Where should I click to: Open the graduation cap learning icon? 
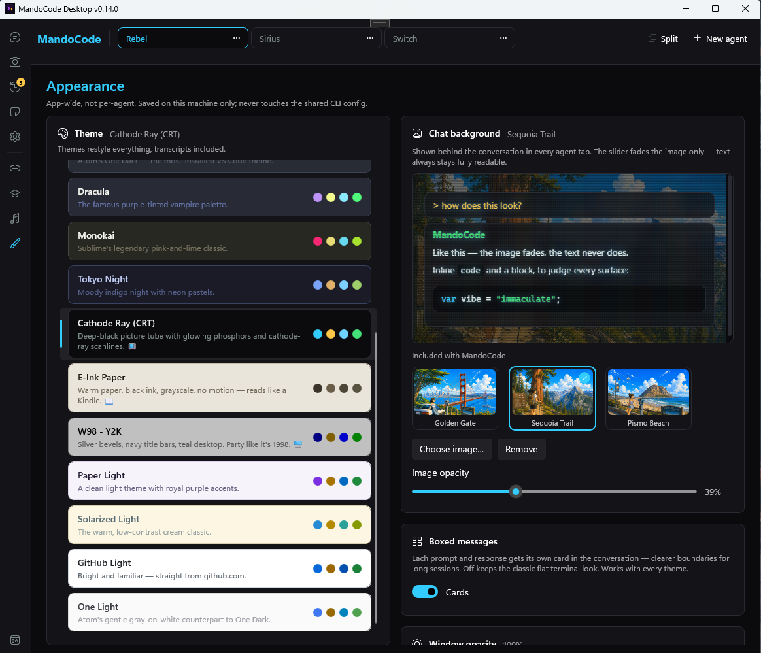point(15,193)
